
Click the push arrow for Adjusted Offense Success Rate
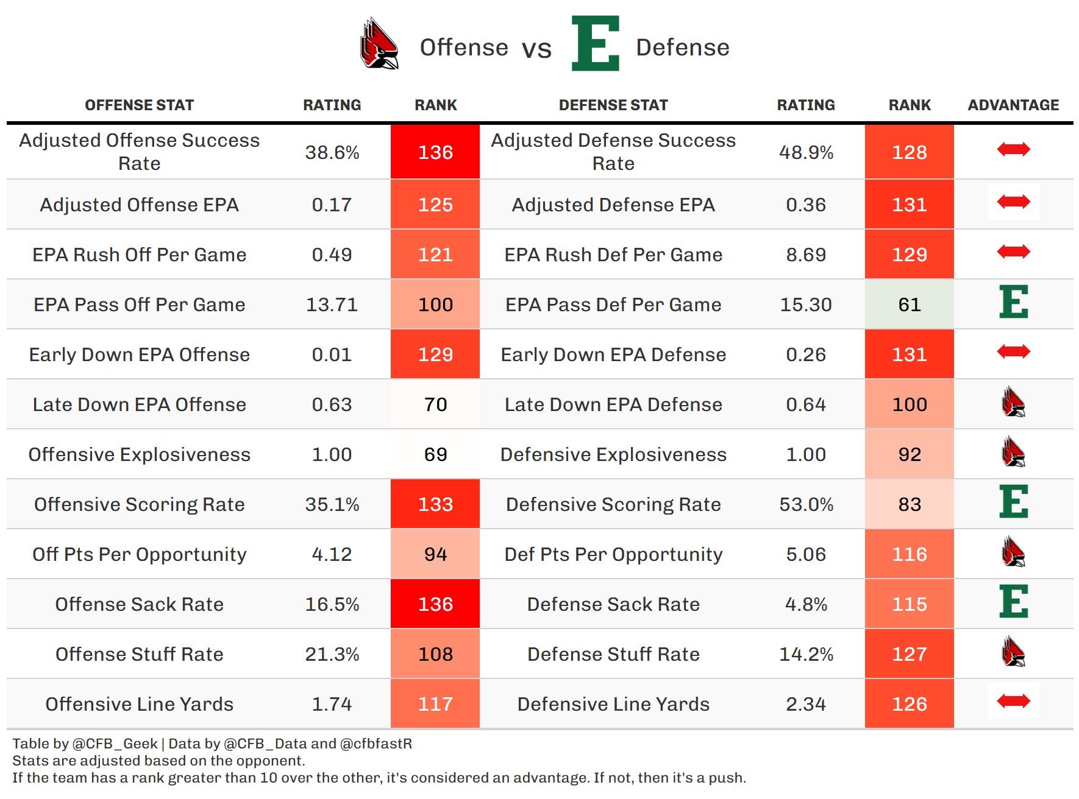click(x=1013, y=149)
